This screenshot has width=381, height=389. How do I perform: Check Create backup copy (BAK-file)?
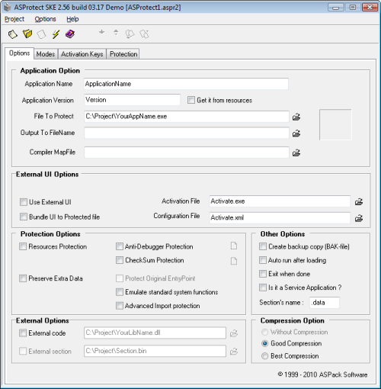pyautogui.click(x=263, y=246)
